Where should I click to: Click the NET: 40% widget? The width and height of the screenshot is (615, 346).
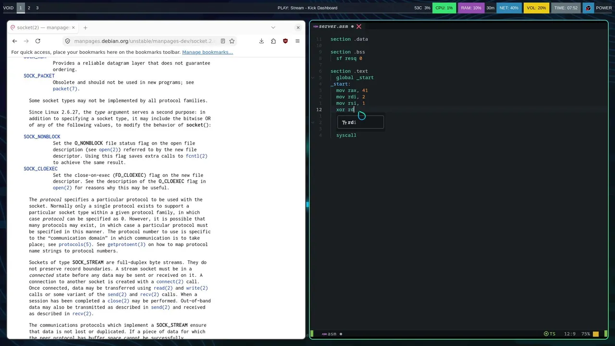click(x=509, y=8)
